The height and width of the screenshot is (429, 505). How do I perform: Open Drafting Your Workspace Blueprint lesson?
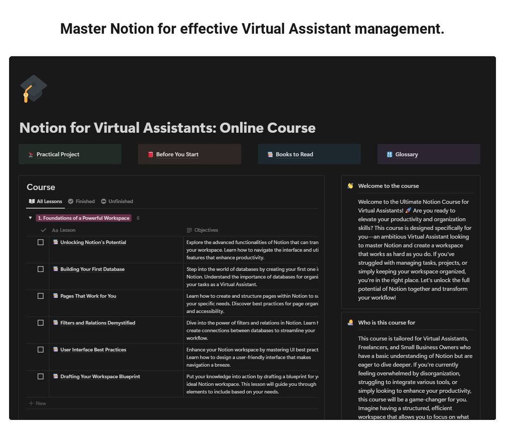pos(100,377)
